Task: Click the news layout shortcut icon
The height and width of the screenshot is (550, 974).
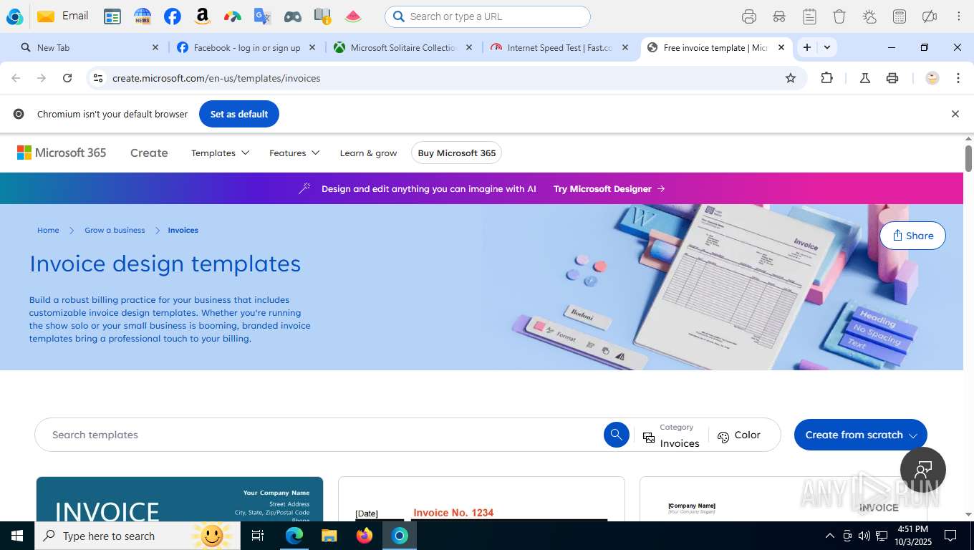Action: [112, 16]
